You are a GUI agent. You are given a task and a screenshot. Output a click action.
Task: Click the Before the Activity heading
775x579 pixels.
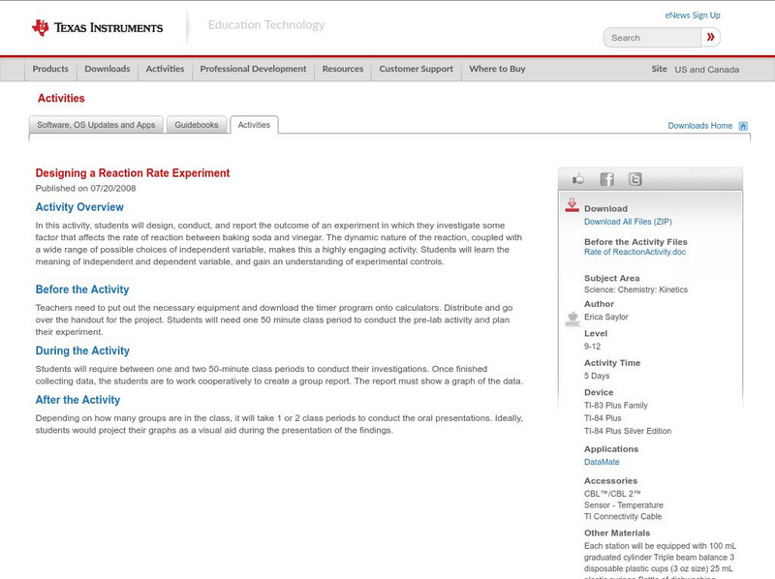[82, 289]
